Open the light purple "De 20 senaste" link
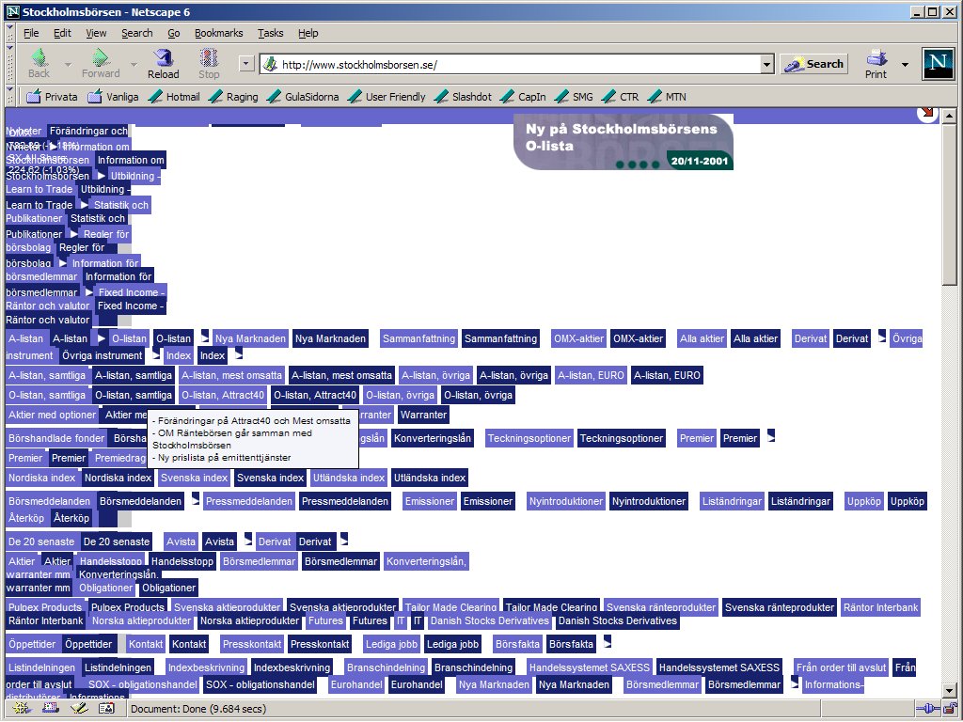This screenshot has height=722, width=963. pyautogui.click(x=41, y=541)
